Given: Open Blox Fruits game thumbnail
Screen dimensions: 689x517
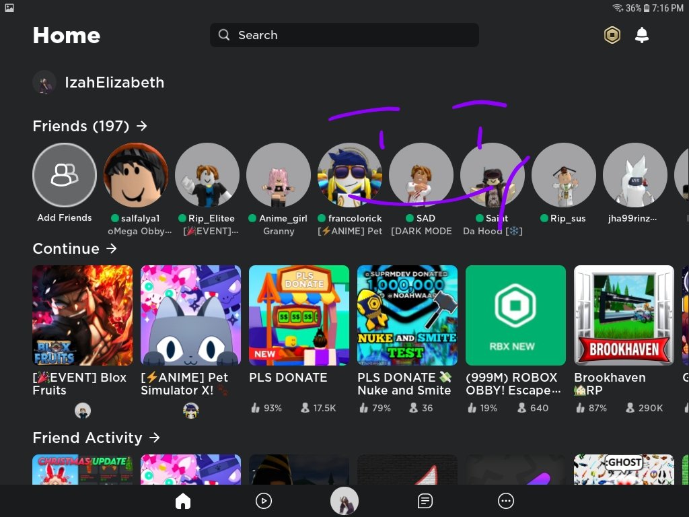Looking at the screenshot, I should coord(83,315).
